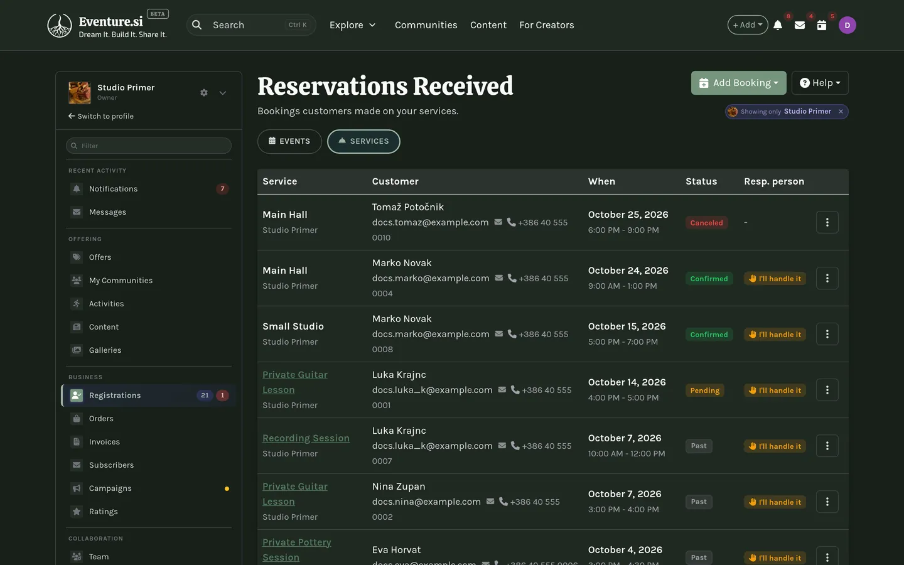Focus the sidebar Filter field

(x=149, y=146)
